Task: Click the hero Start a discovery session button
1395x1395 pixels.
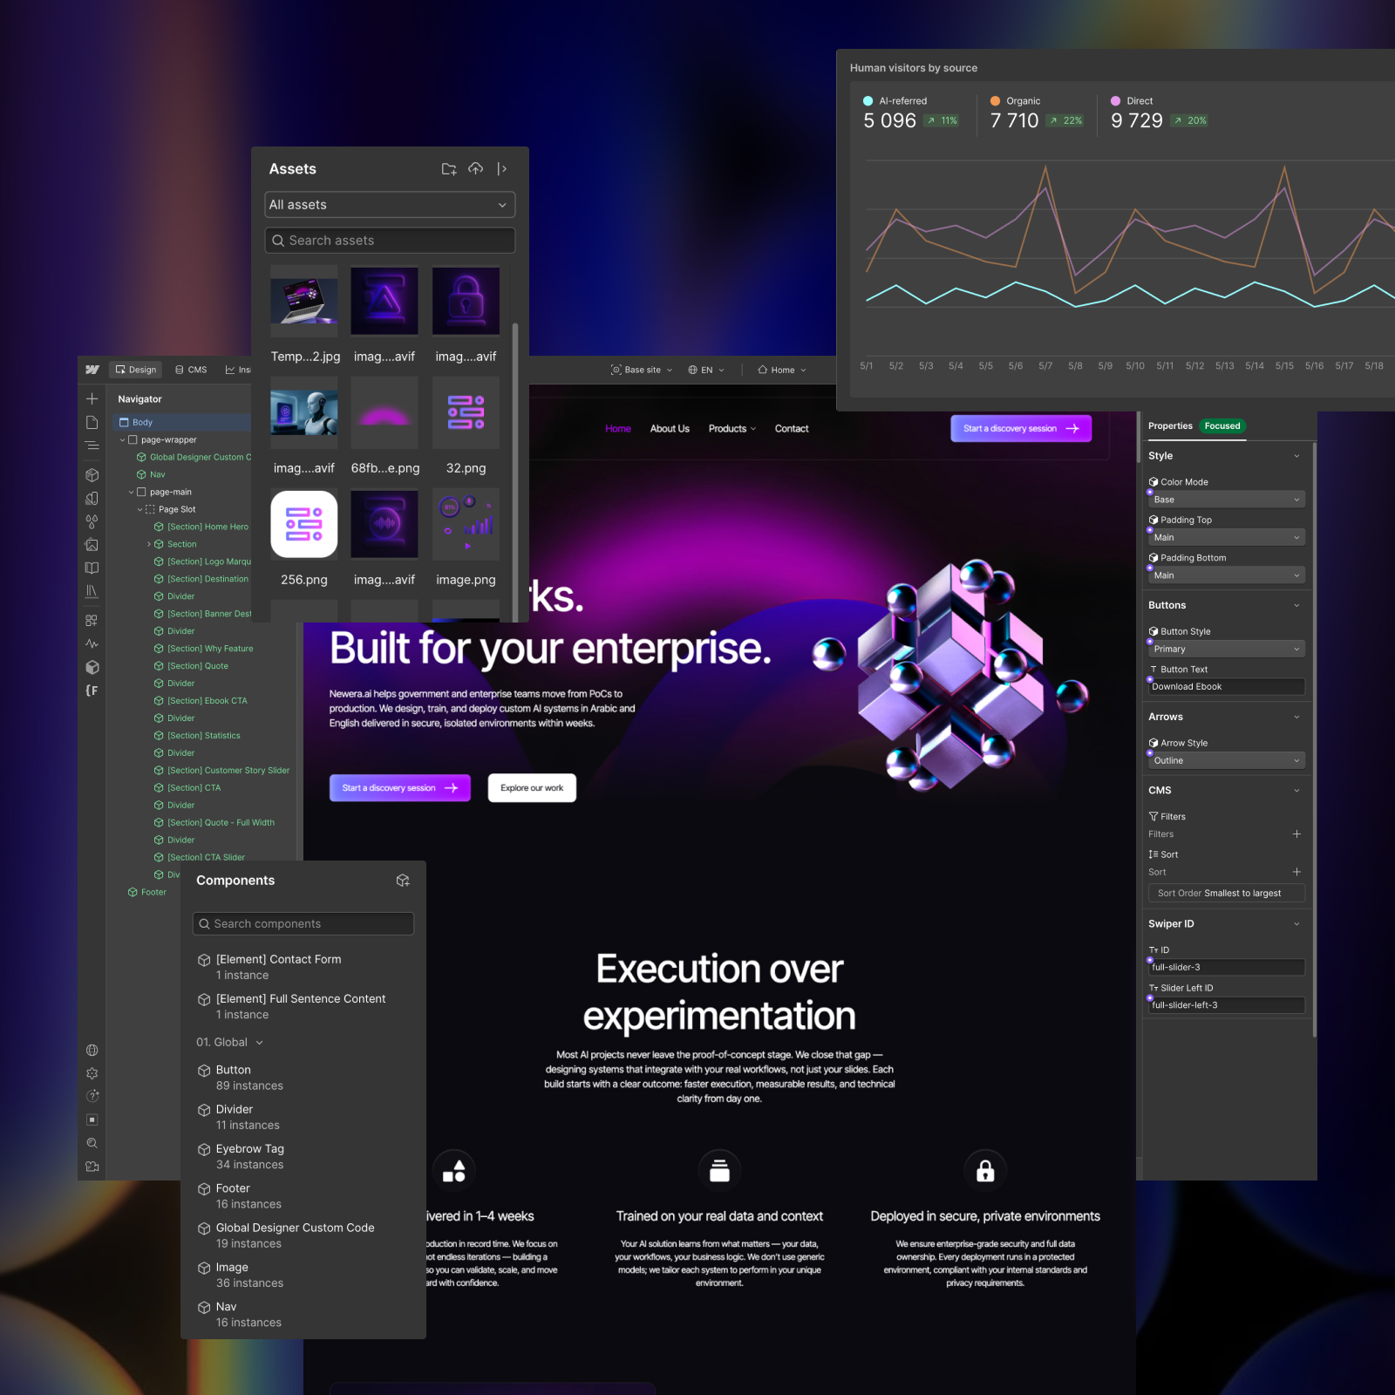Action: coord(400,788)
